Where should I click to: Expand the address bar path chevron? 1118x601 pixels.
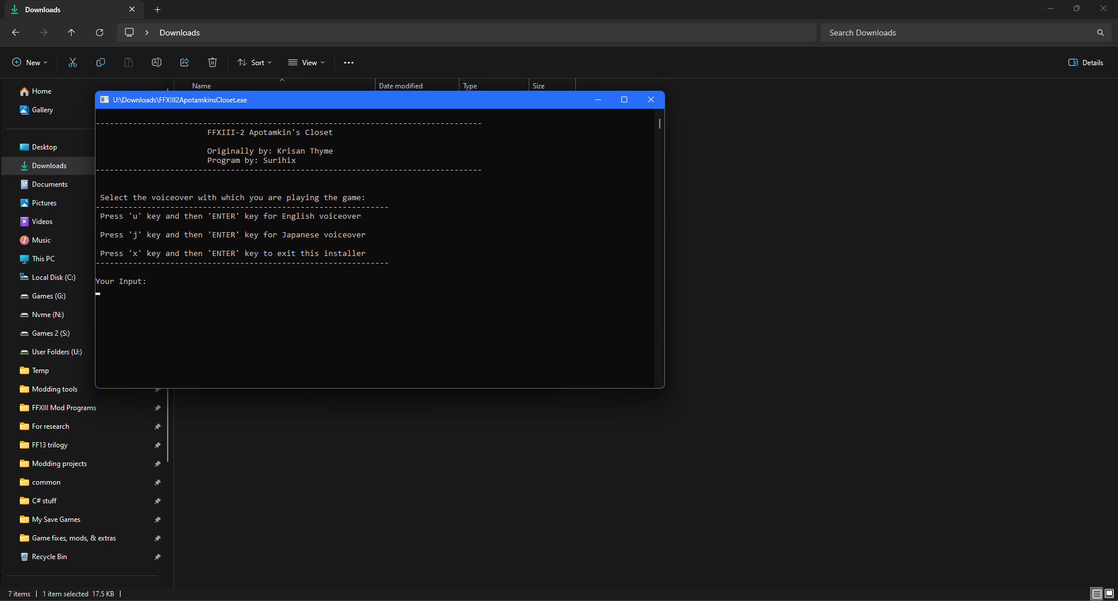[x=147, y=33]
